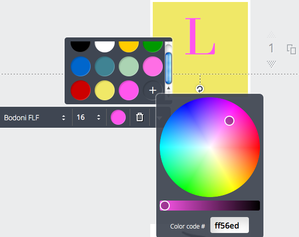
Task: Select the teal color swatch
Action: click(105, 66)
